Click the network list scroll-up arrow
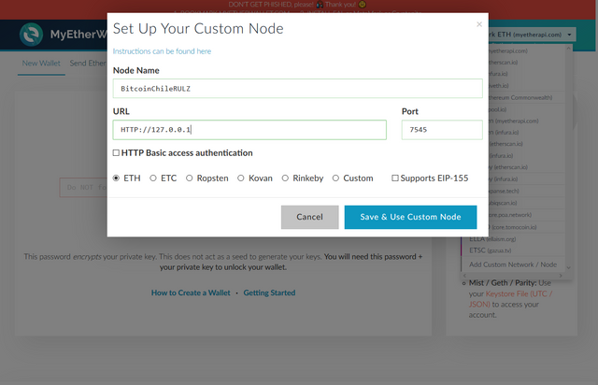Screen dimensions: 598x385 point(568,49)
